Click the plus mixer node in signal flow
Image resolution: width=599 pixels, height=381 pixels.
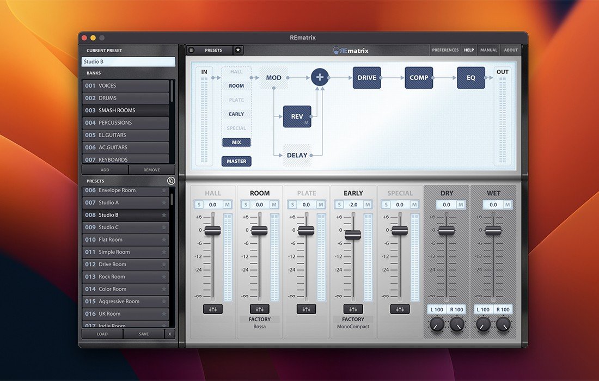[320, 78]
